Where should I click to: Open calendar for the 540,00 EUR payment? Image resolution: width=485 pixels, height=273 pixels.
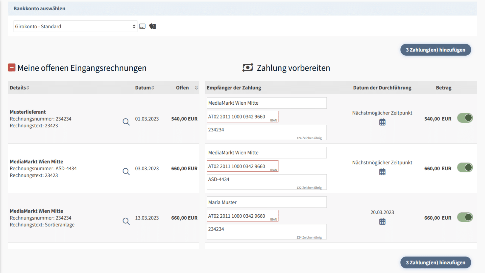382,122
